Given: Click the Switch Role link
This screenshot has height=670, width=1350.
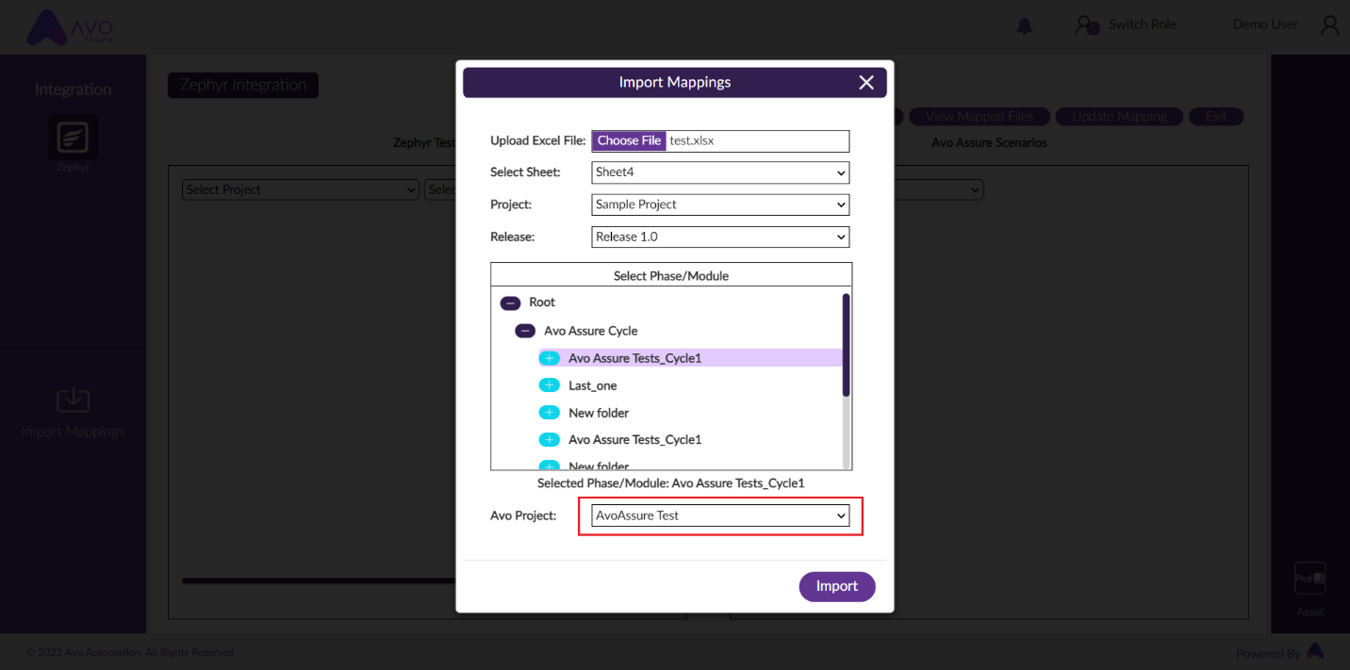Looking at the screenshot, I should click(1143, 25).
